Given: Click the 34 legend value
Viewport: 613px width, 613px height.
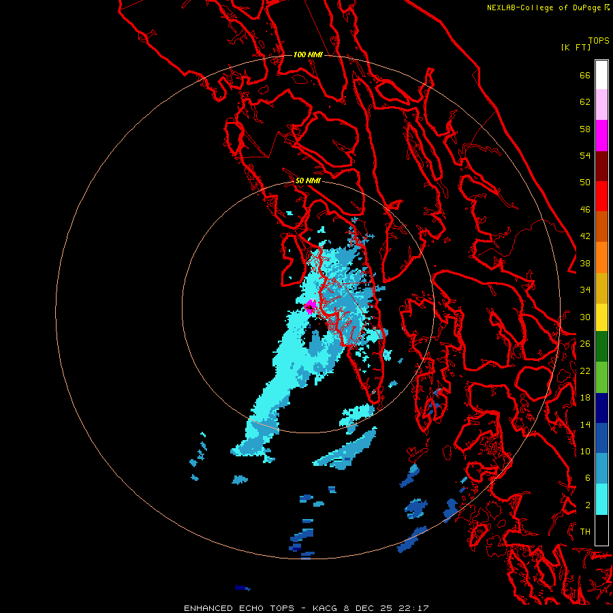Looking at the screenshot, I should pyautogui.click(x=585, y=290).
